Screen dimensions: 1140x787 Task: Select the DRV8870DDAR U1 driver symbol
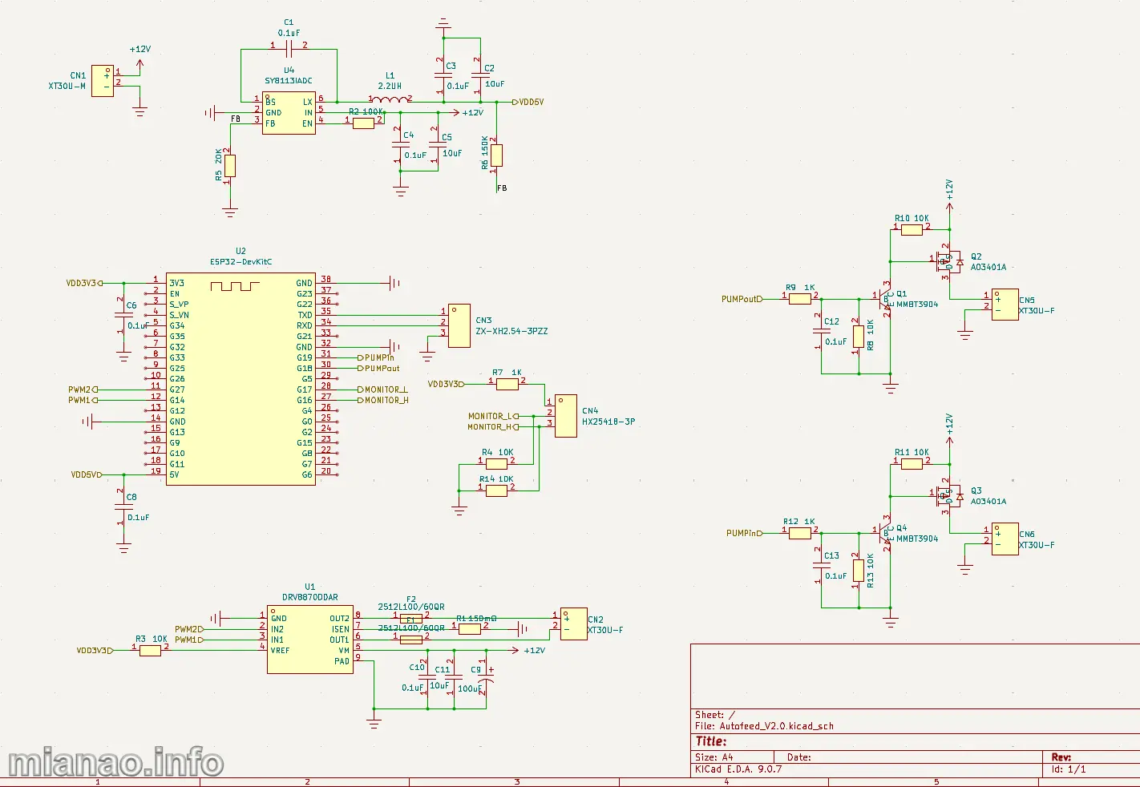[x=310, y=640]
